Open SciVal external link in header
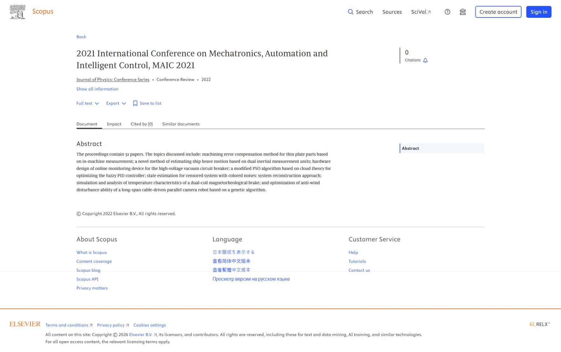561x352 pixels. (x=421, y=12)
